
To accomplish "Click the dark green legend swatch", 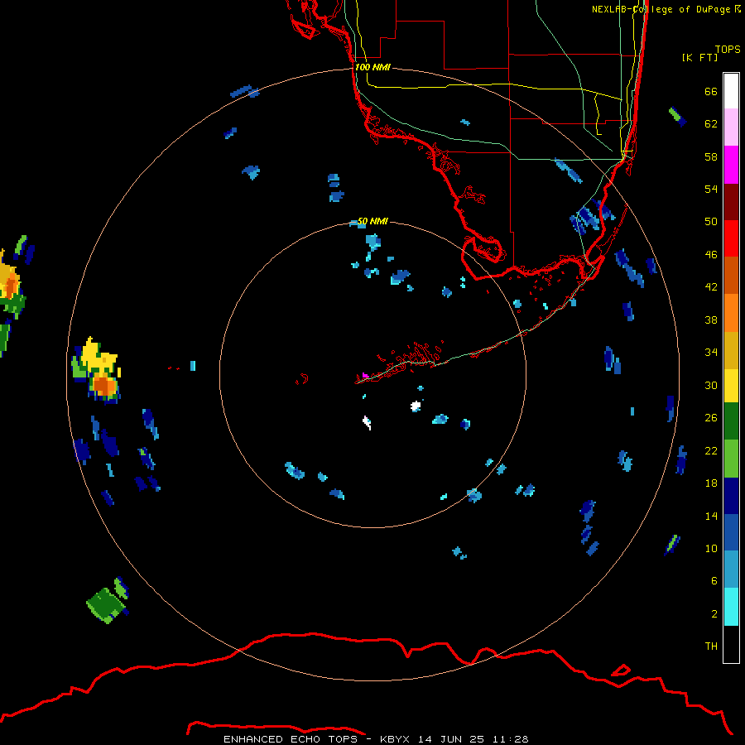I will [731, 421].
